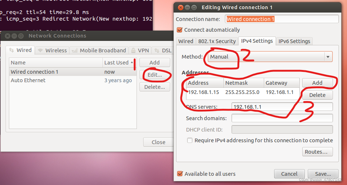This screenshot has height=185, width=347.
Task: Close the Network Connections window via titlebar
Action: [8, 36]
